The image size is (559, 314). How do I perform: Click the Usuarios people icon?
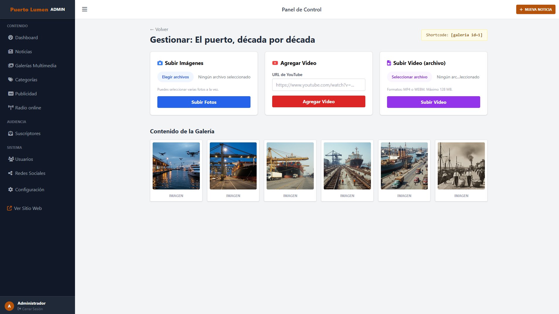(11, 159)
